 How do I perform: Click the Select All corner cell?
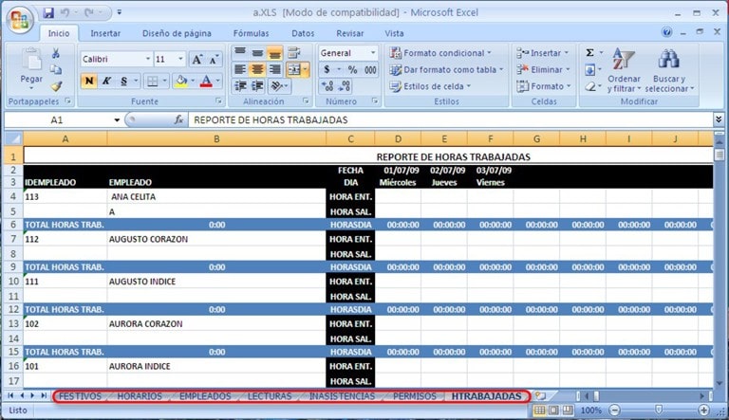pyautogui.click(x=14, y=138)
